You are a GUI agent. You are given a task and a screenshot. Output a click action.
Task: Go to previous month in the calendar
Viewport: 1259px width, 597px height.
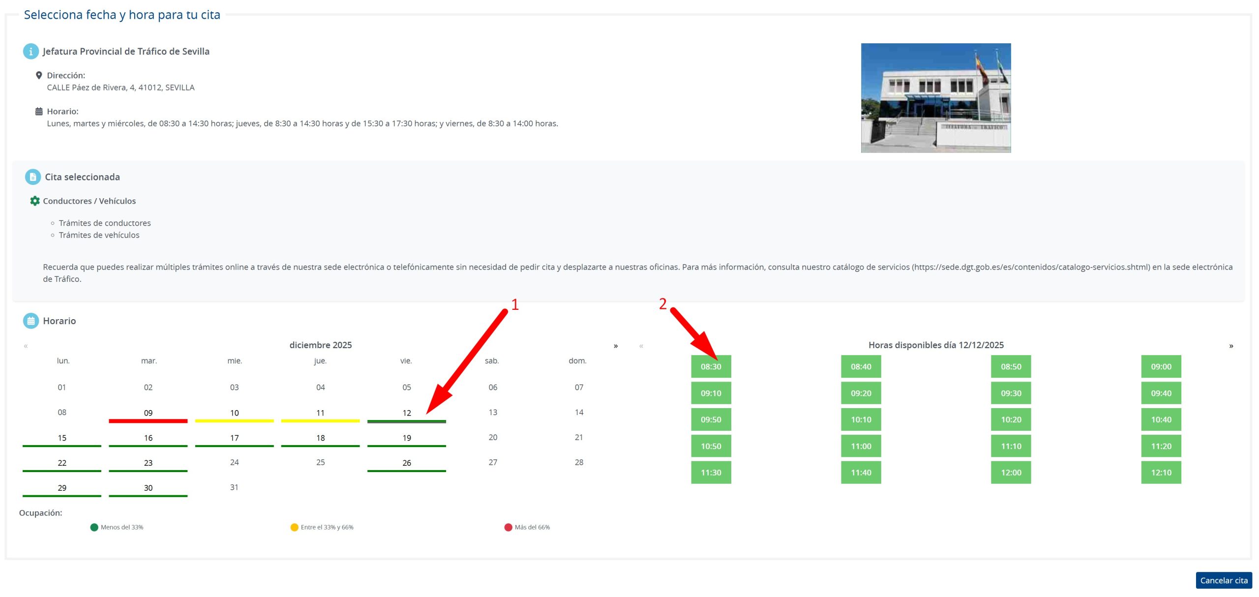pos(26,346)
